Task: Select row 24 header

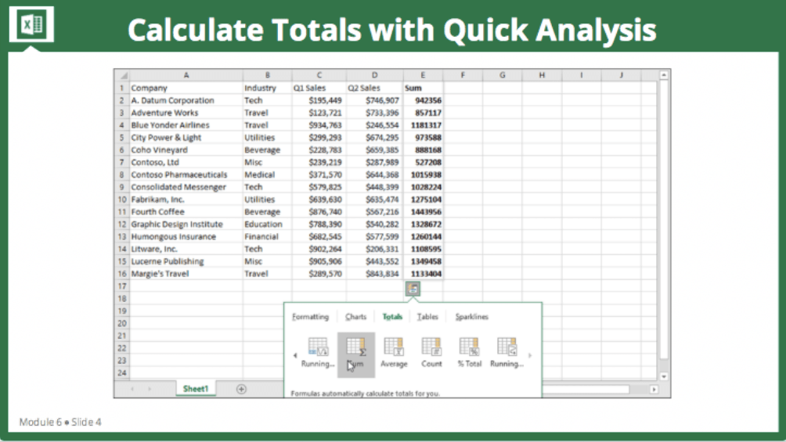Action: (x=122, y=373)
